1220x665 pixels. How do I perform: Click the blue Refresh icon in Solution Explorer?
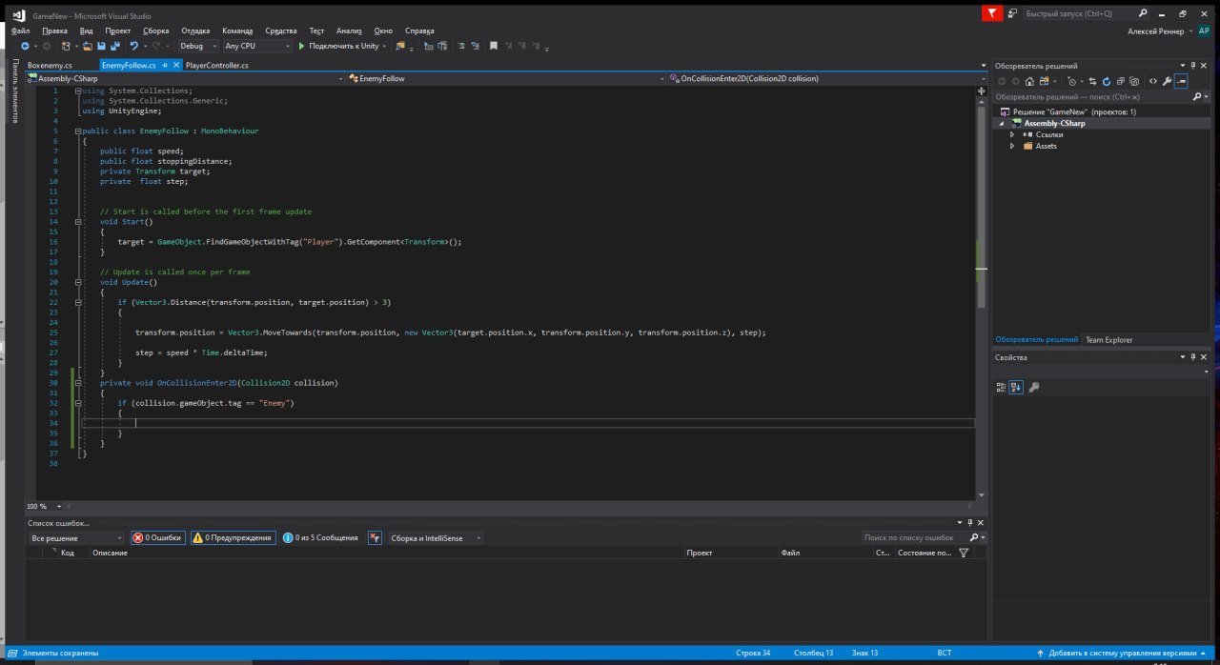coord(1106,82)
